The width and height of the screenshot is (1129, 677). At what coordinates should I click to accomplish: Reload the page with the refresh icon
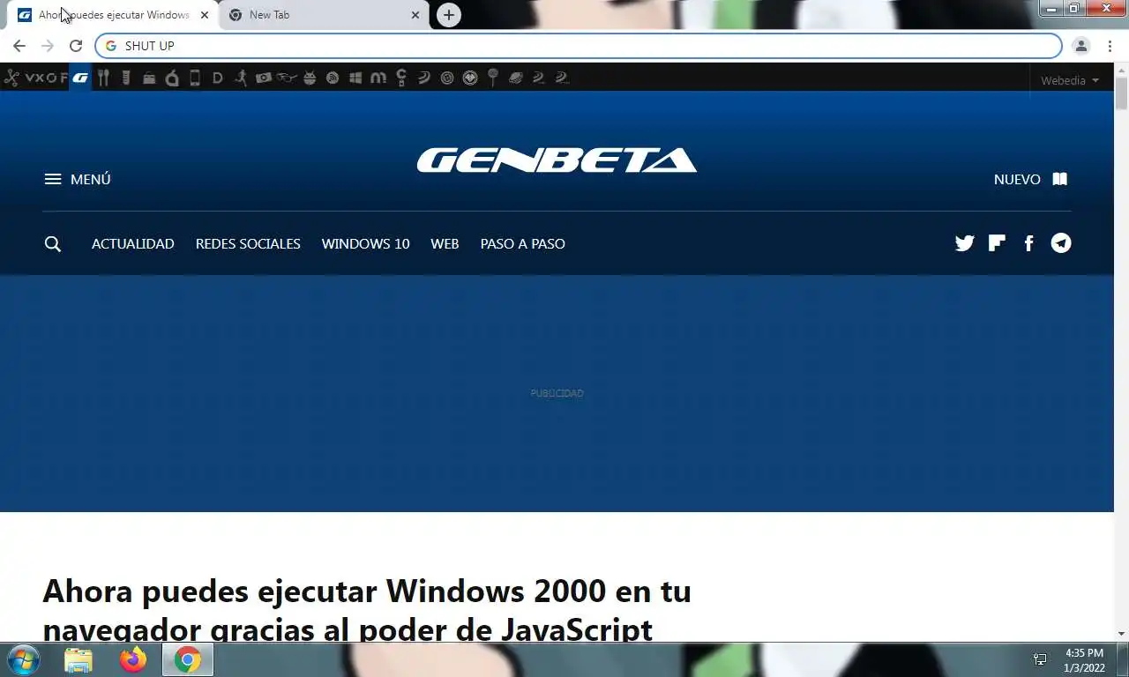[x=76, y=46]
